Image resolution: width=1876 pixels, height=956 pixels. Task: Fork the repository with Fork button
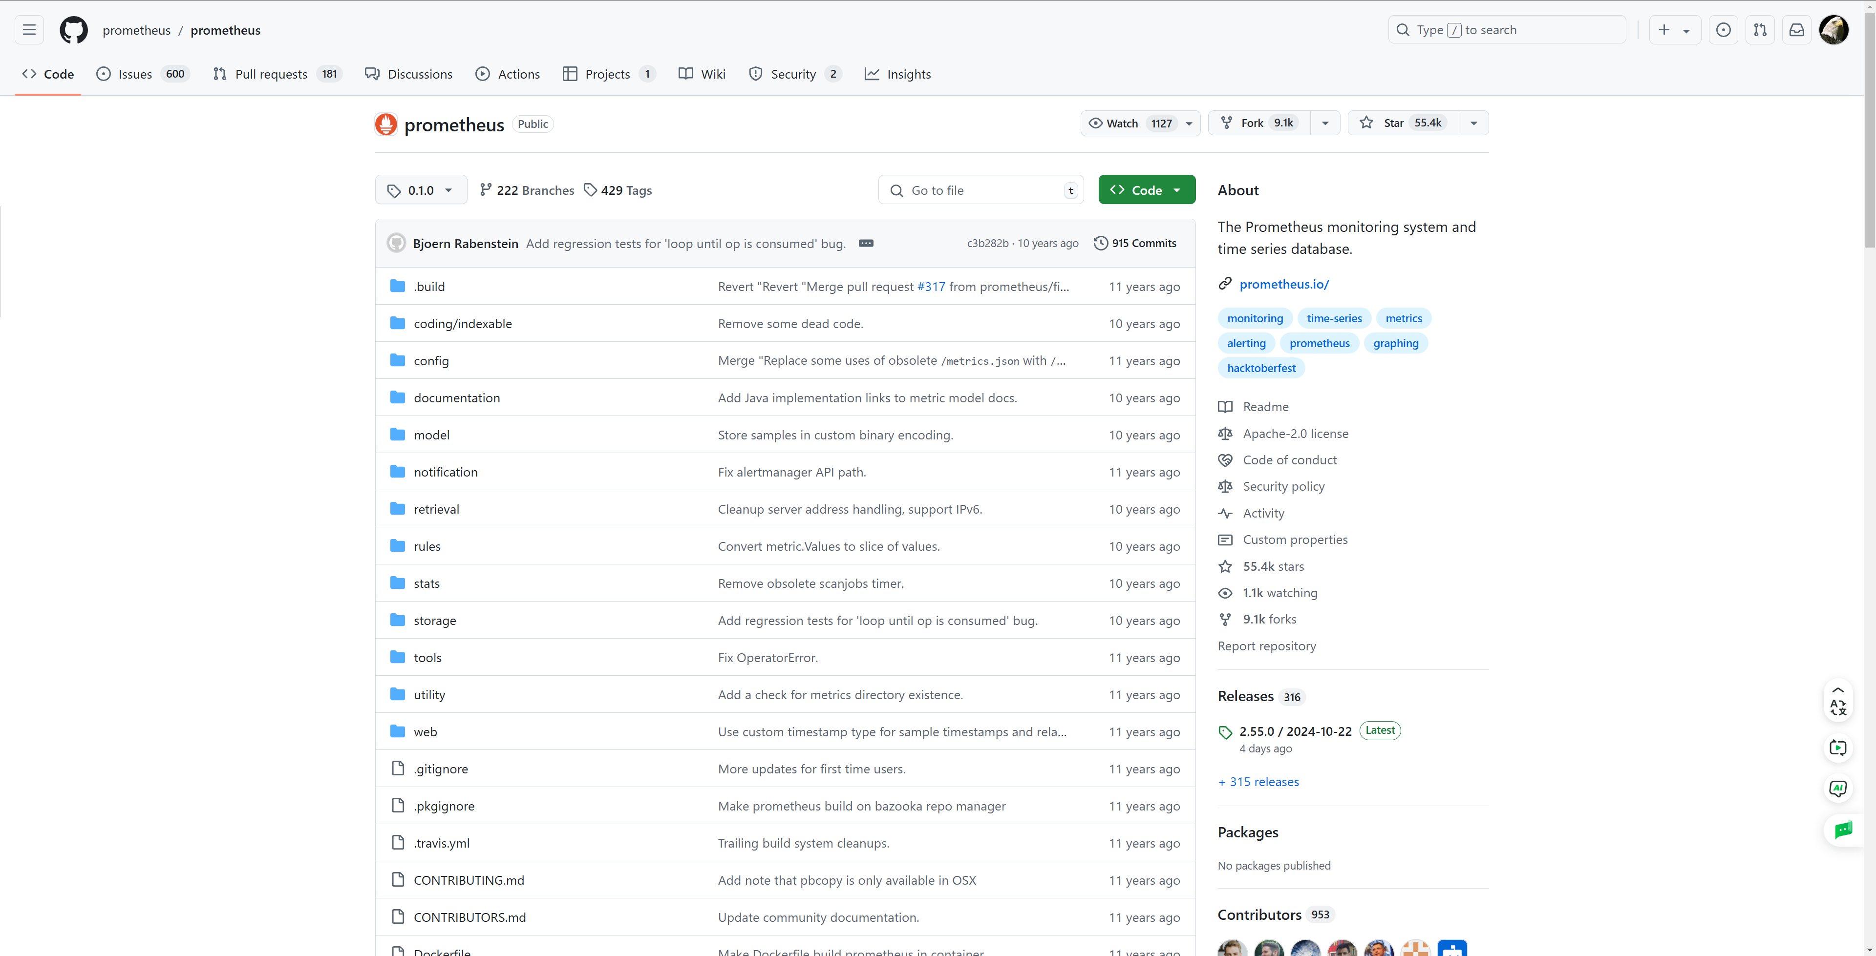[1259, 123]
